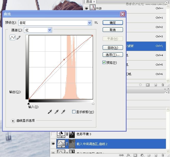Click the RGB channel thumbnail
Viewport: 170px width, 157px height.
tap(92, 8)
